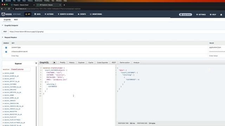
Task: Open the EVENTS section in top navigation
Action: click(x=82, y=14)
